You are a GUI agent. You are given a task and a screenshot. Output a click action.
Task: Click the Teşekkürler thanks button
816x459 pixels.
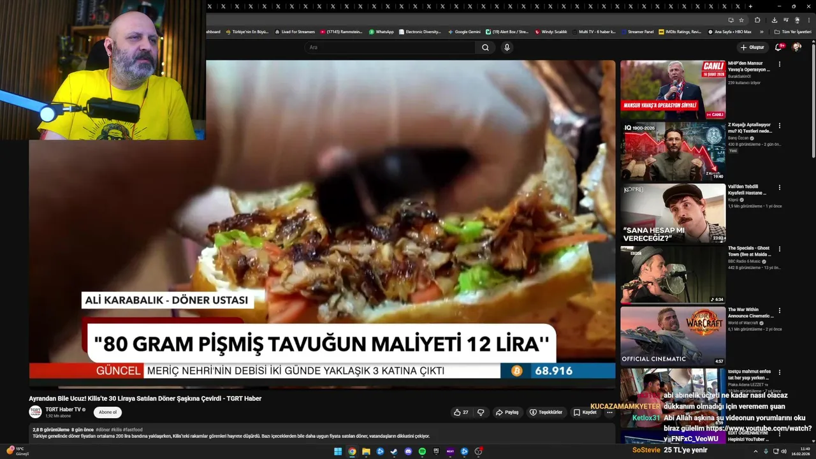point(546,412)
